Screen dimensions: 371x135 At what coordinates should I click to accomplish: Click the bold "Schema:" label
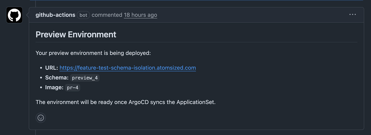tap(57, 78)
